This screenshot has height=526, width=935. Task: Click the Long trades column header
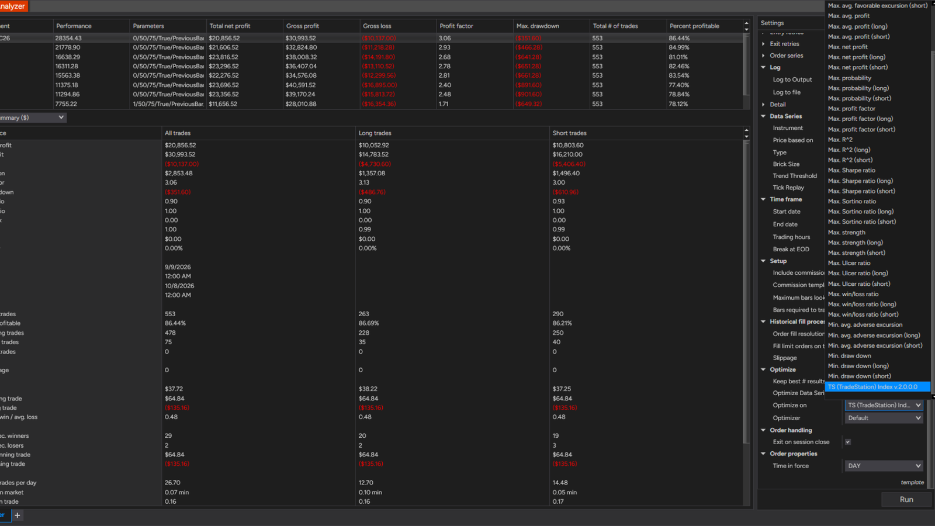[x=452, y=133]
